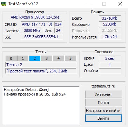The height and width of the screenshot is (127, 128).
Task: Select test number 1 box
Action: (23, 58)
